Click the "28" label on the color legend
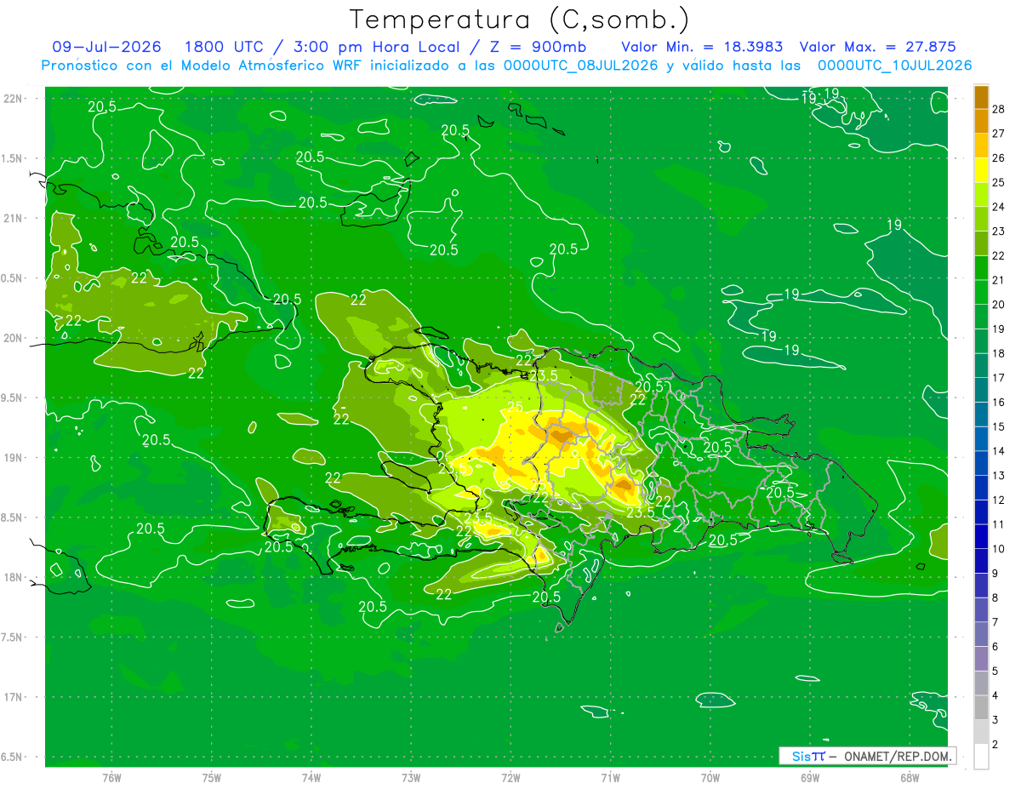This screenshot has height=789, width=1021. pyautogui.click(x=999, y=109)
